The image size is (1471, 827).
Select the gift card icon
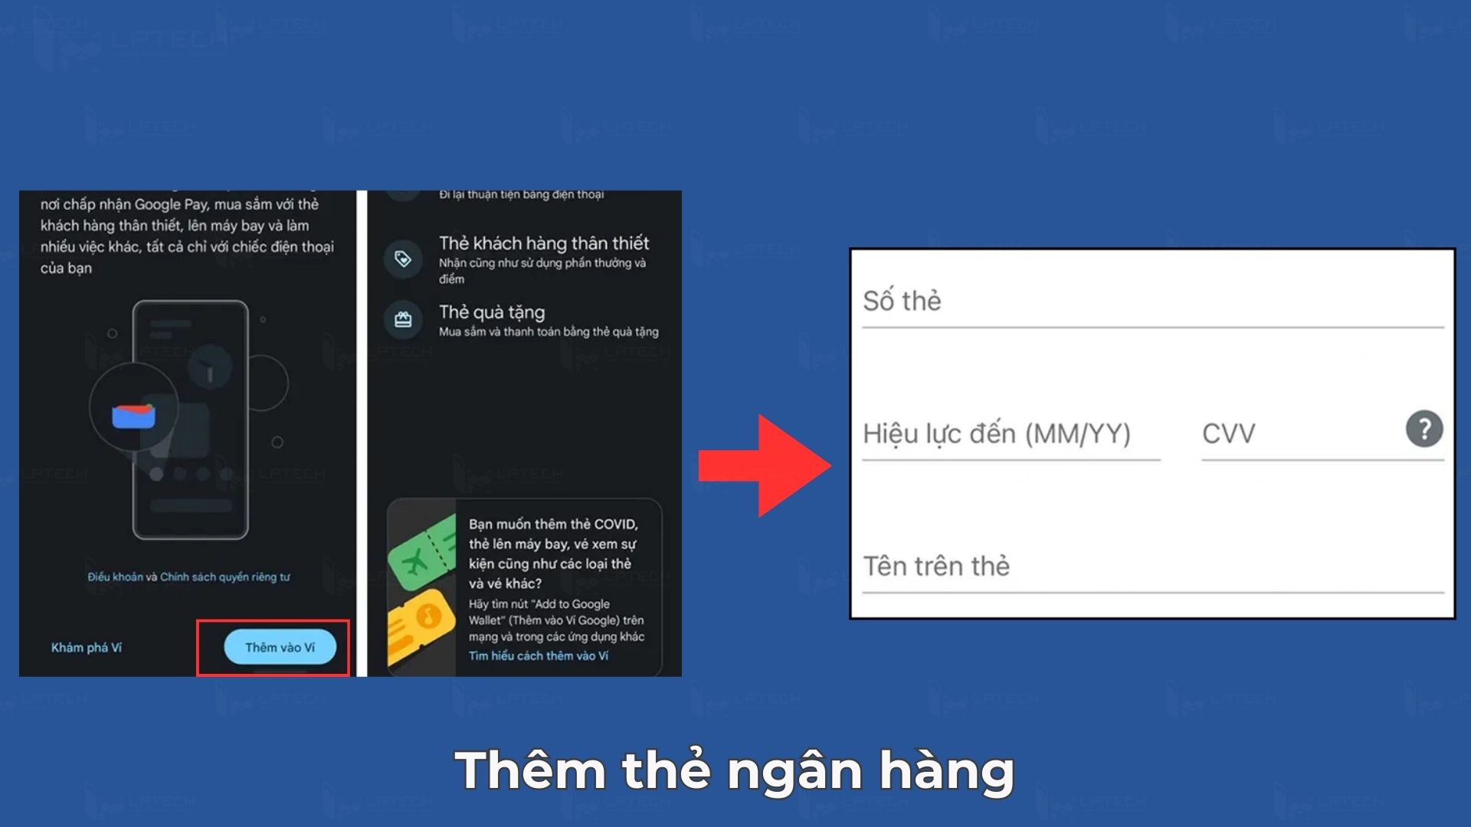(401, 316)
